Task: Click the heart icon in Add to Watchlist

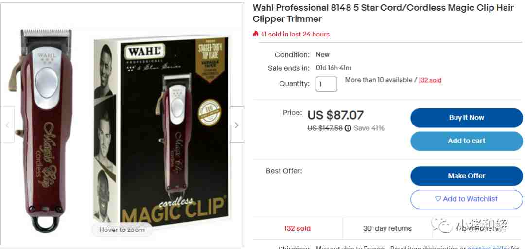Action: pos(438,199)
